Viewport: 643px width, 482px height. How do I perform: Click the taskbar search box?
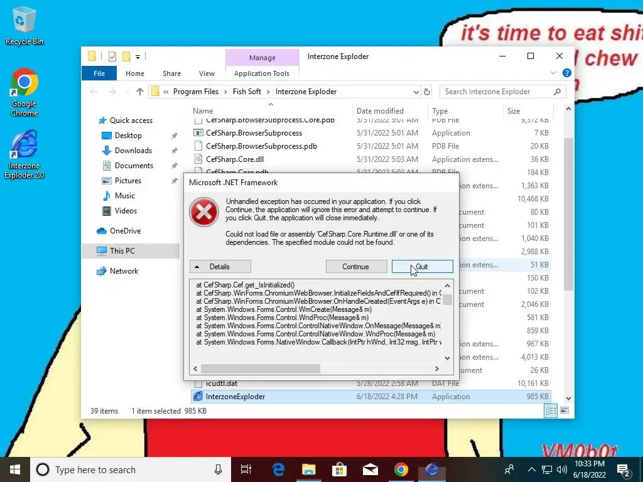[129, 469]
